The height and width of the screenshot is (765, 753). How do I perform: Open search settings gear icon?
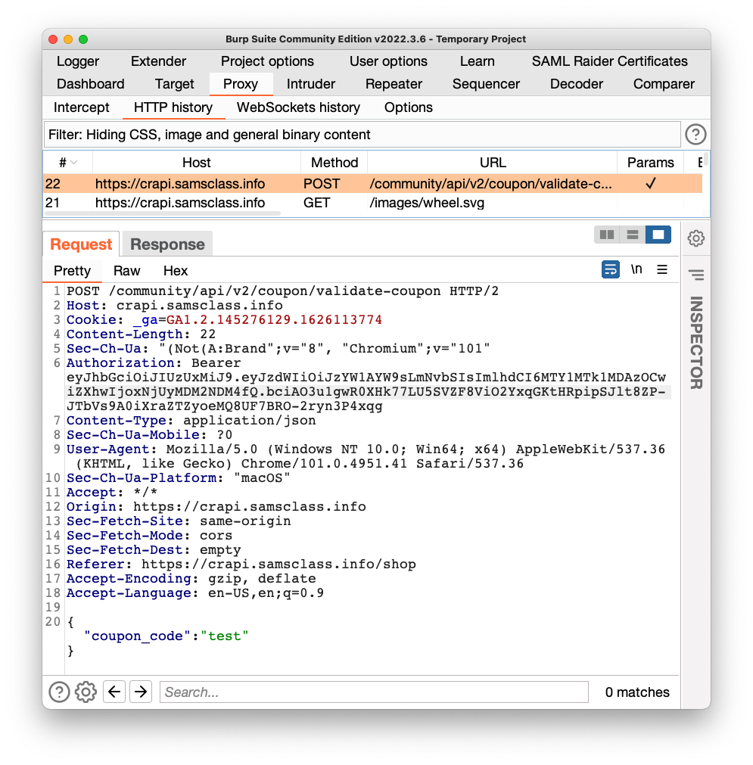[86, 692]
